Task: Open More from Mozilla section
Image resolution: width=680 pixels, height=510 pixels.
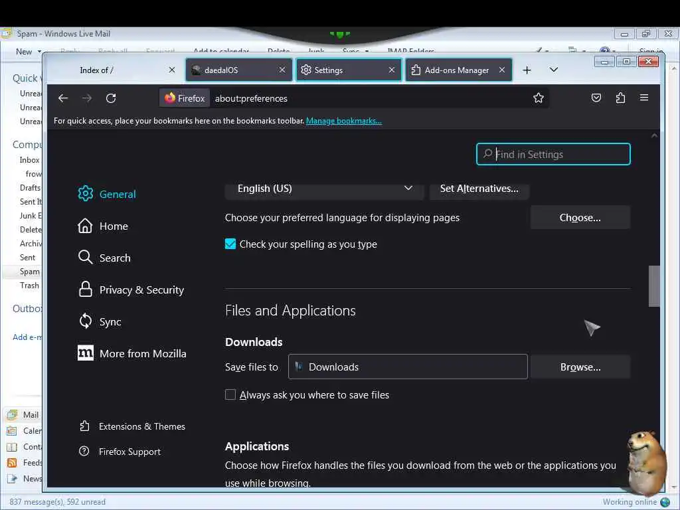Action: tap(132, 353)
